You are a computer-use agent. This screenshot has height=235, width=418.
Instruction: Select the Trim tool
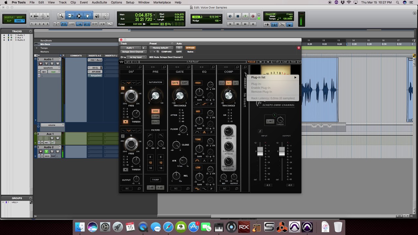70,16
